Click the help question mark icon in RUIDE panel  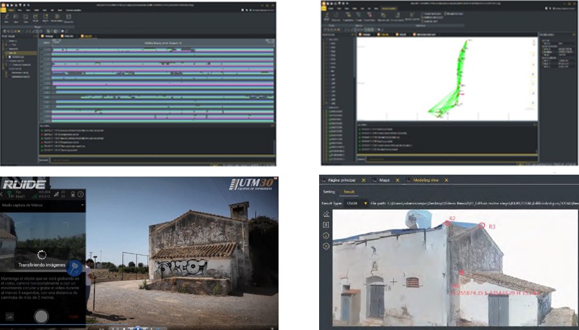(x=81, y=194)
